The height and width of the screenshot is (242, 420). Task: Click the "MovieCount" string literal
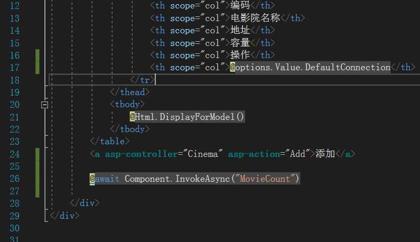[x=265, y=179]
